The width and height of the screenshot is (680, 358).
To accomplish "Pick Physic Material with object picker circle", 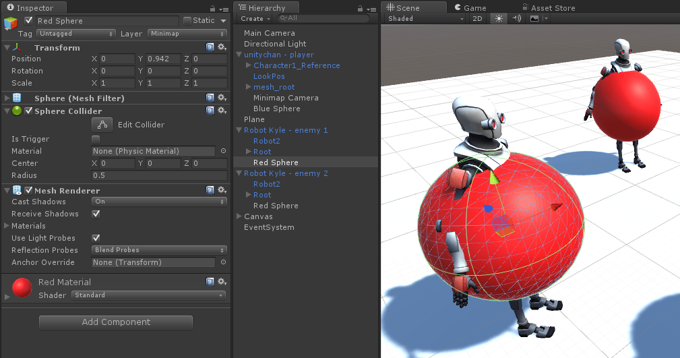I will (223, 151).
